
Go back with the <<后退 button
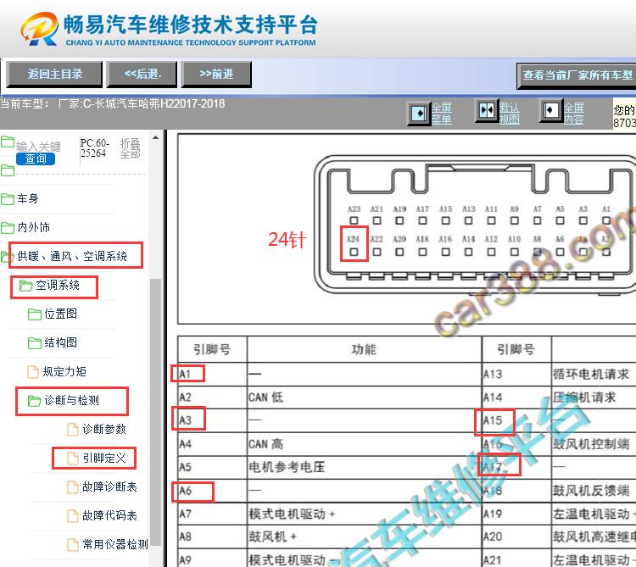pos(142,75)
